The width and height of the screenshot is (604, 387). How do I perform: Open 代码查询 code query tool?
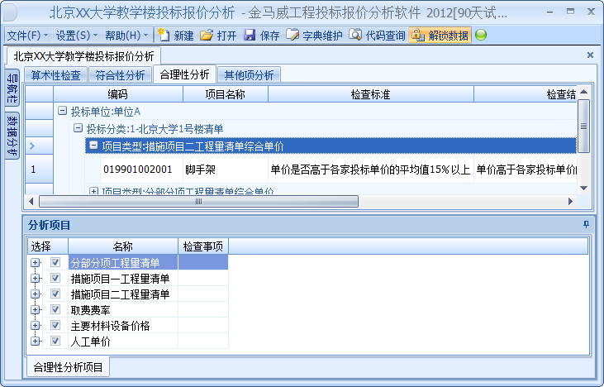pyautogui.click(x=355, y=36)
